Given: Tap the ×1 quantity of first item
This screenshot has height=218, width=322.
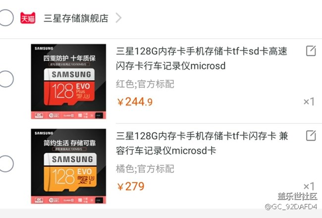Looking at the screenshot, I should point(309,102).
